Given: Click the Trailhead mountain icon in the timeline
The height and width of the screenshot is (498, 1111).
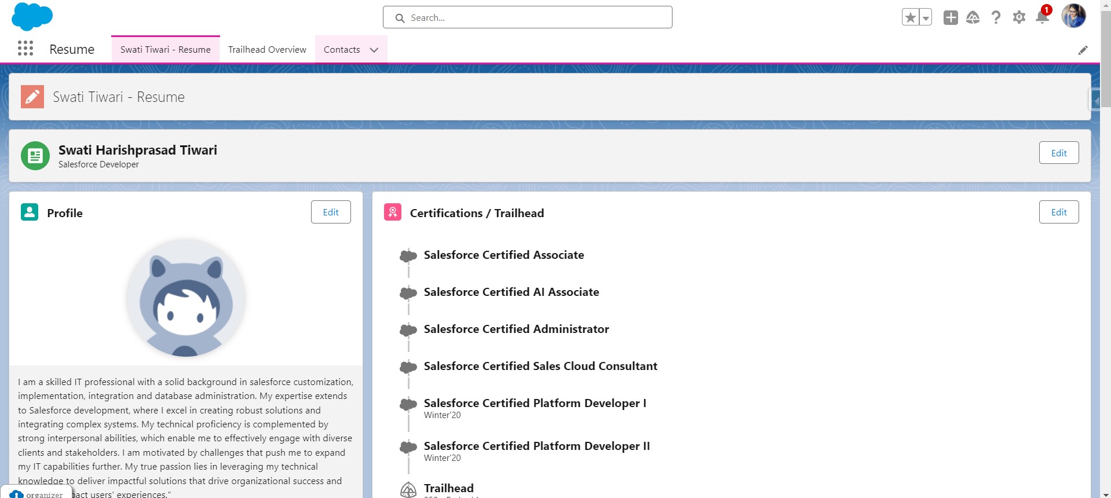Looking at the screenshot, I should [408, 489].
